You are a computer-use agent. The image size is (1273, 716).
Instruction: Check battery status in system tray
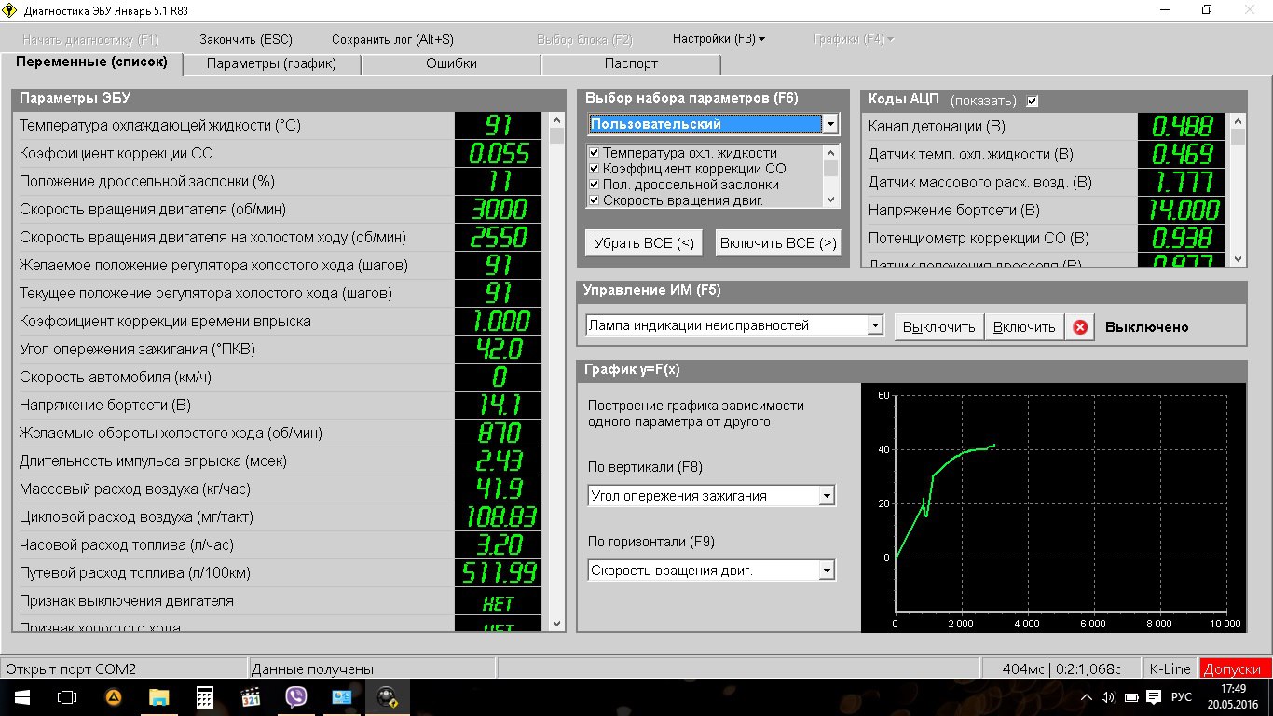pos(1131,697)
